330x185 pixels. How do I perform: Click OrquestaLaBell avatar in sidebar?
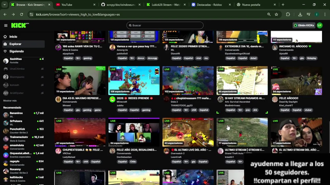coord(6,155)
